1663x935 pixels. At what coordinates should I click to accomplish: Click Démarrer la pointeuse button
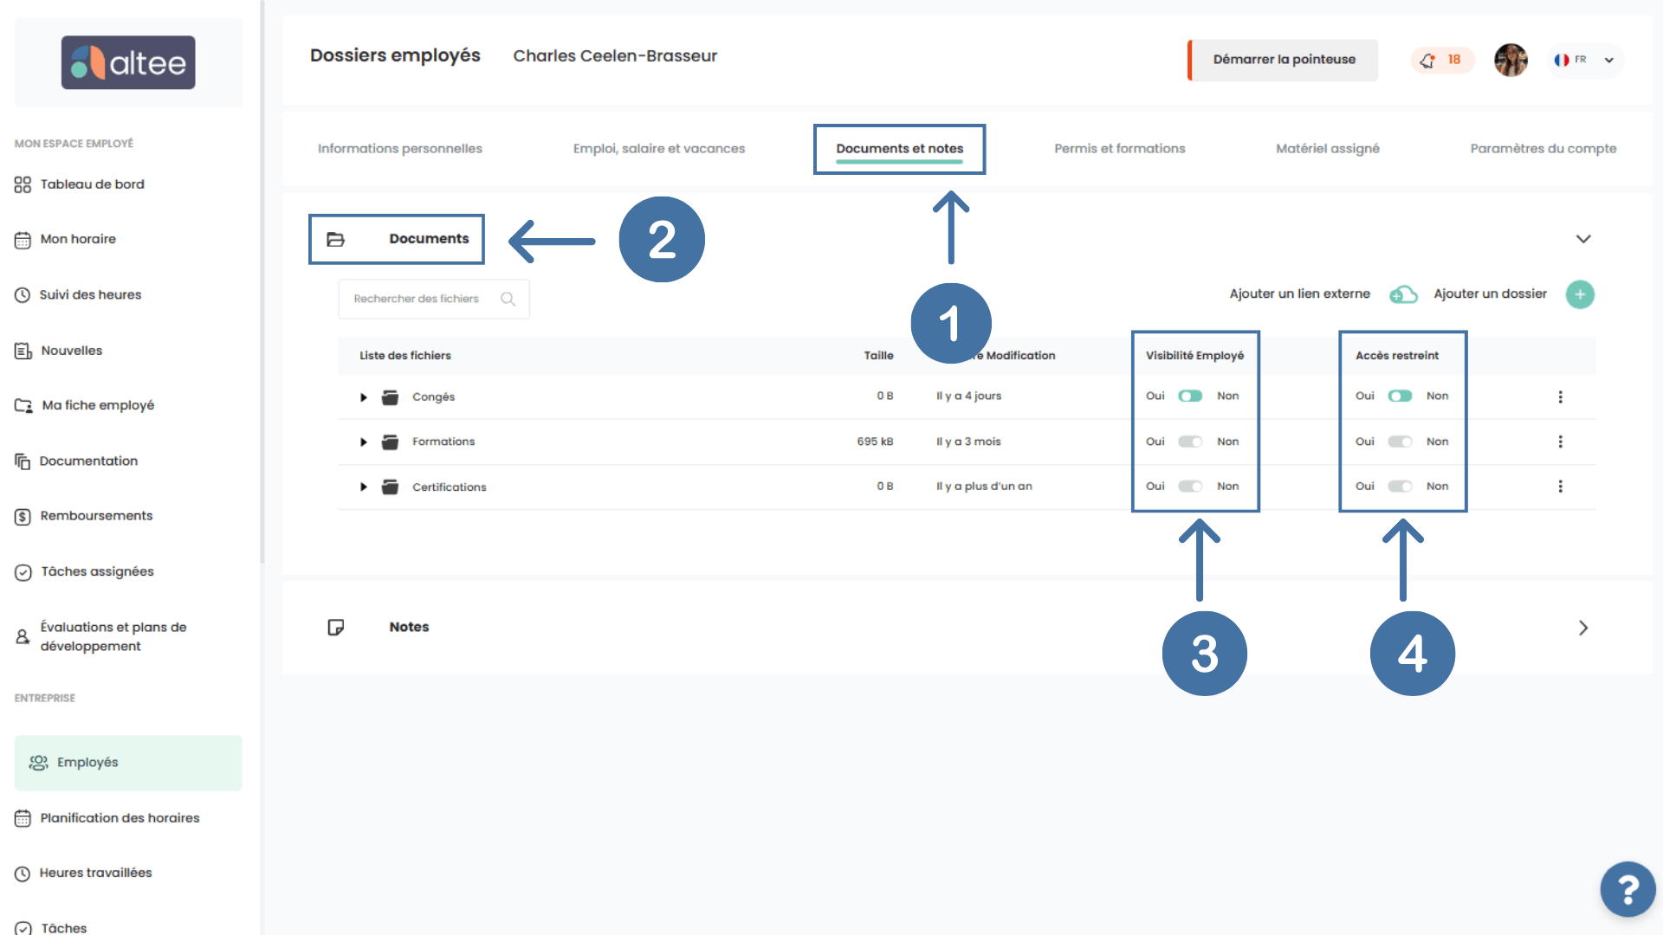[x=1283, y=60]
